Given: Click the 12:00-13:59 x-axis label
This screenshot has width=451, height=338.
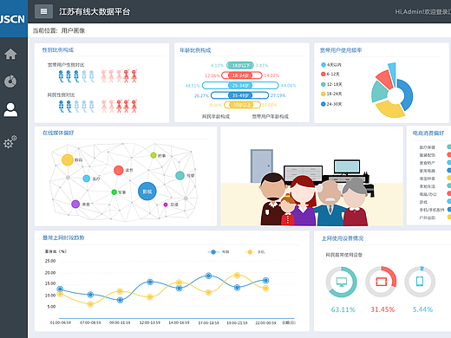Looking at the screenshot, I should click(150, 322).
